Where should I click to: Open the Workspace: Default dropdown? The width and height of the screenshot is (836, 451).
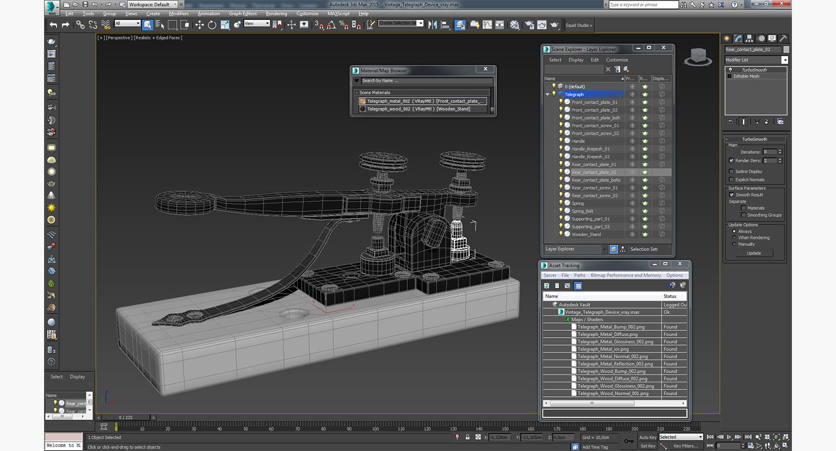pyautogui.click(x=152, y=5)
